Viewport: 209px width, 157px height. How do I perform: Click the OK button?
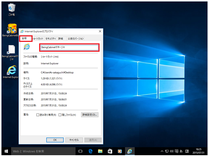pos(55,140)
